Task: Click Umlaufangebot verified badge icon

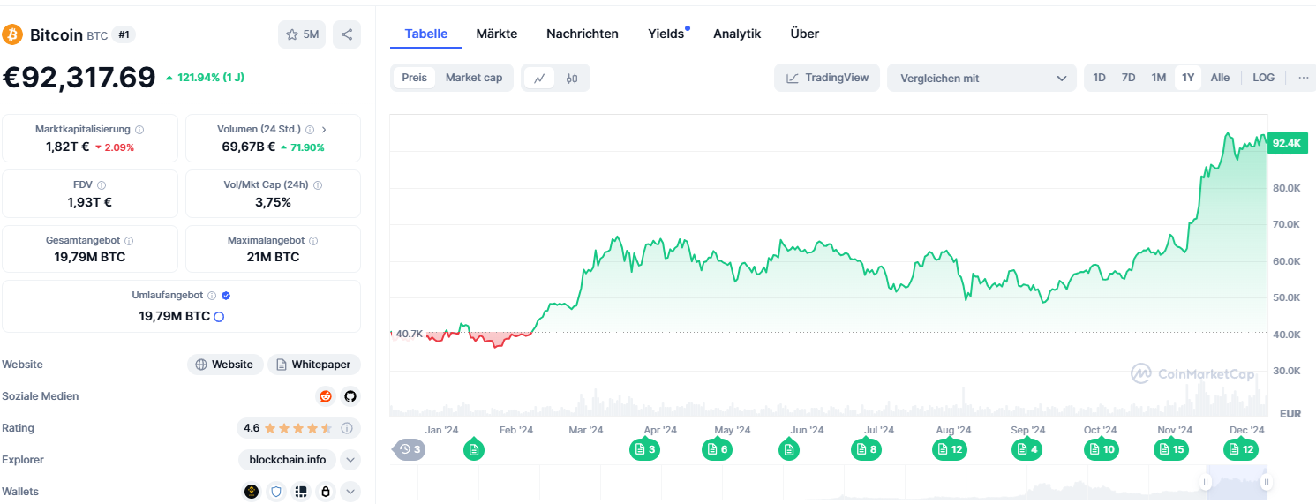Action: pos(226,296)
